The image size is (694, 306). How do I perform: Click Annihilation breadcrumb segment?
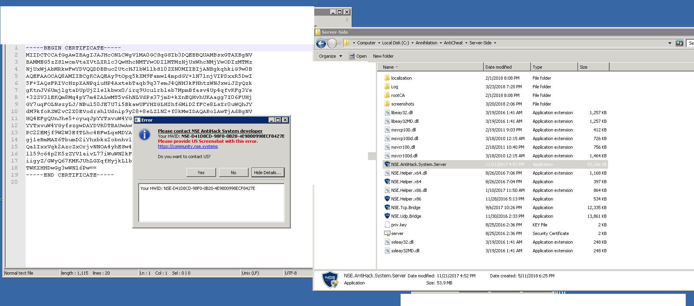(426, 43)
